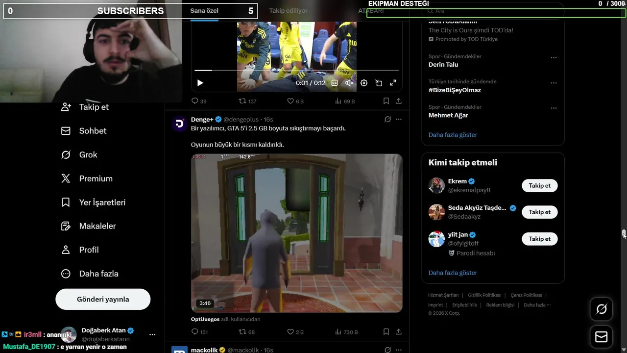Open Mehmet Ağar trending topic

pyautogui.click(x=448, y=115)
